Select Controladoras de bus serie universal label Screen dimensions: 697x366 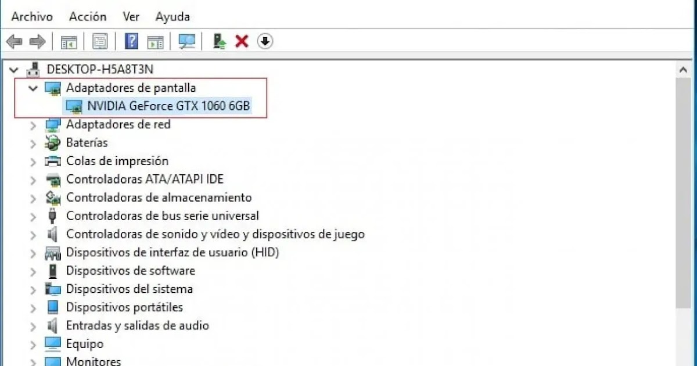click(x=163, y=216)
